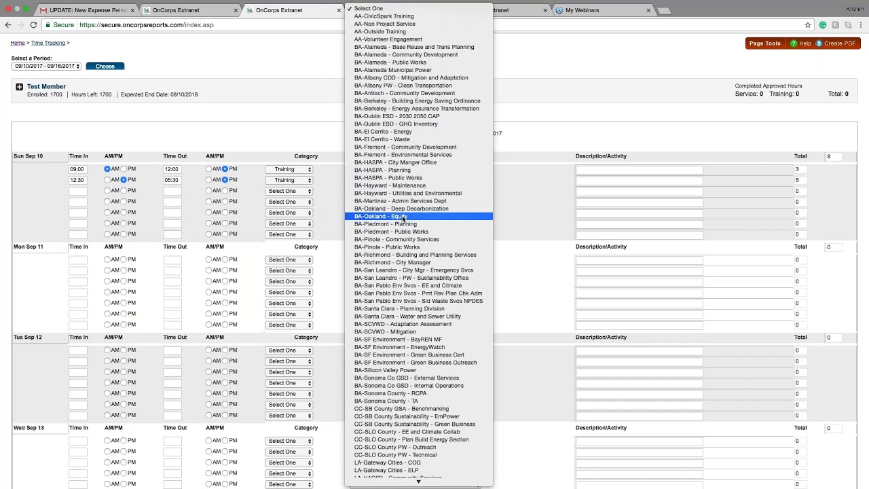Expand Test Member with the plus icon
Image resolution: width=869 pixels, height=489 pixels.
(19, 87)
